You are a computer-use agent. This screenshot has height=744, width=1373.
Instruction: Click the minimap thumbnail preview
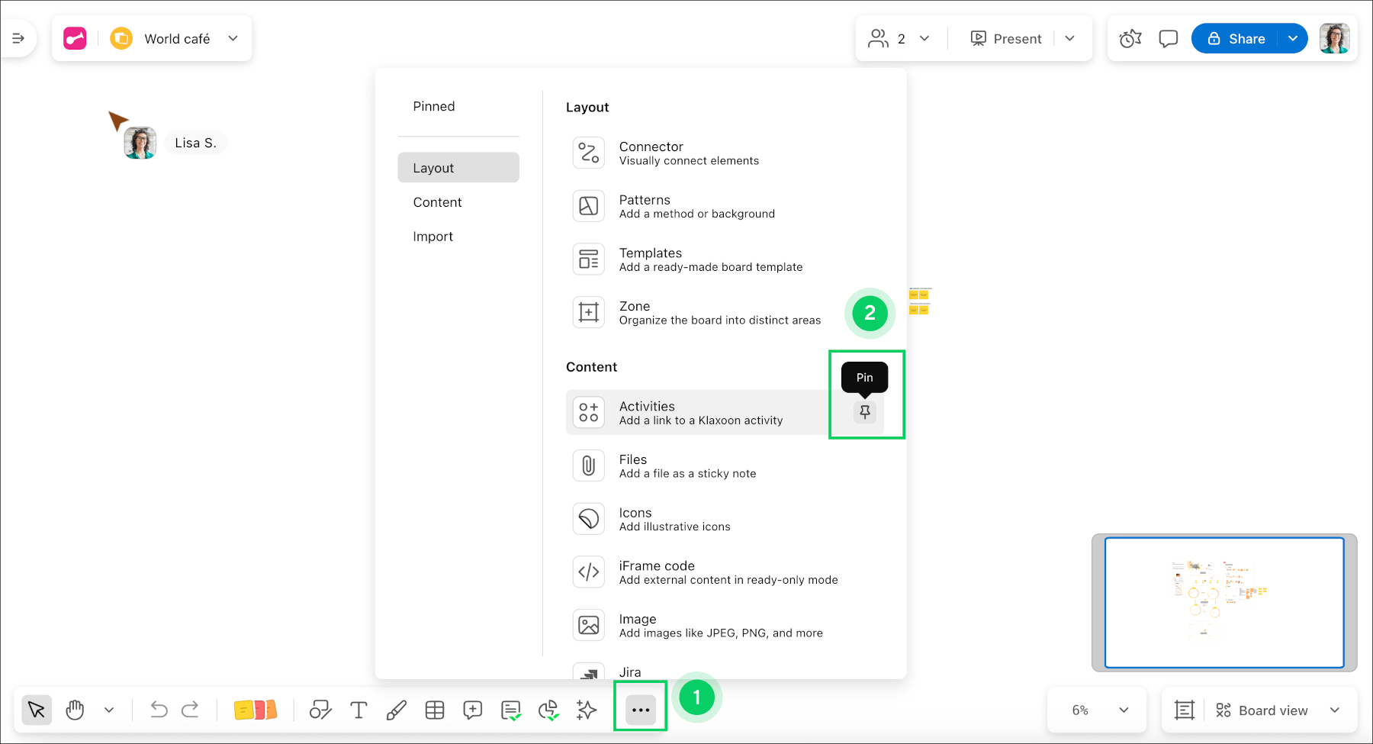coord(1224,602)
